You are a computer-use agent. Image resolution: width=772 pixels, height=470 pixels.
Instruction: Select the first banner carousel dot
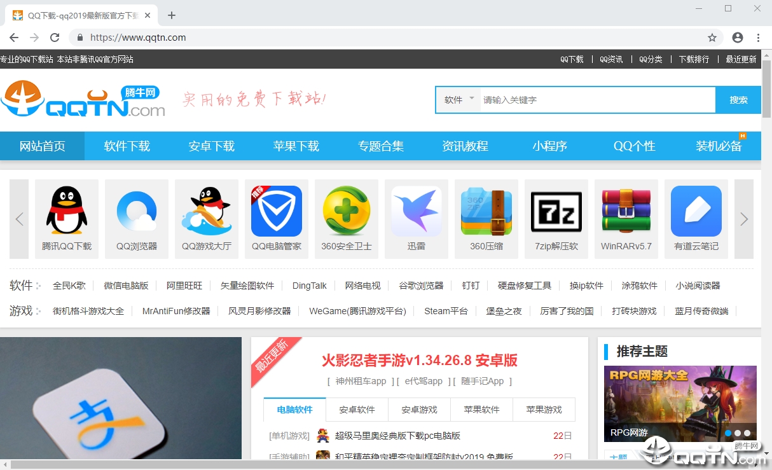[x=728, y=433]
